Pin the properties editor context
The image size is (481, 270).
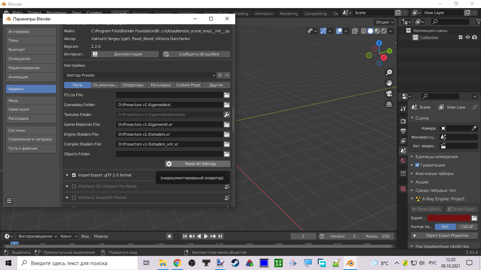click(474, 107)
